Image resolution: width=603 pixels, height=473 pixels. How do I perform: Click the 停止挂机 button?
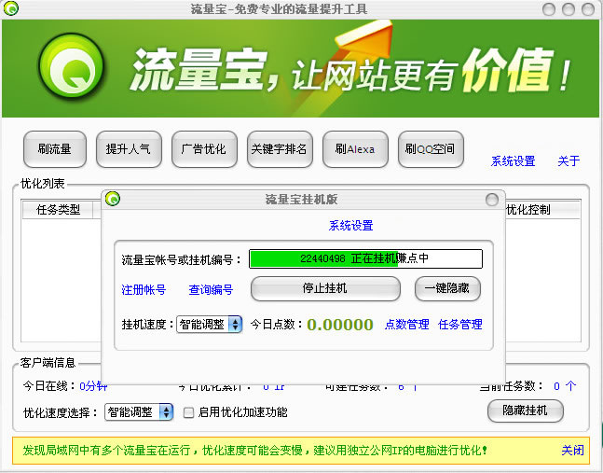coord(325,288)
